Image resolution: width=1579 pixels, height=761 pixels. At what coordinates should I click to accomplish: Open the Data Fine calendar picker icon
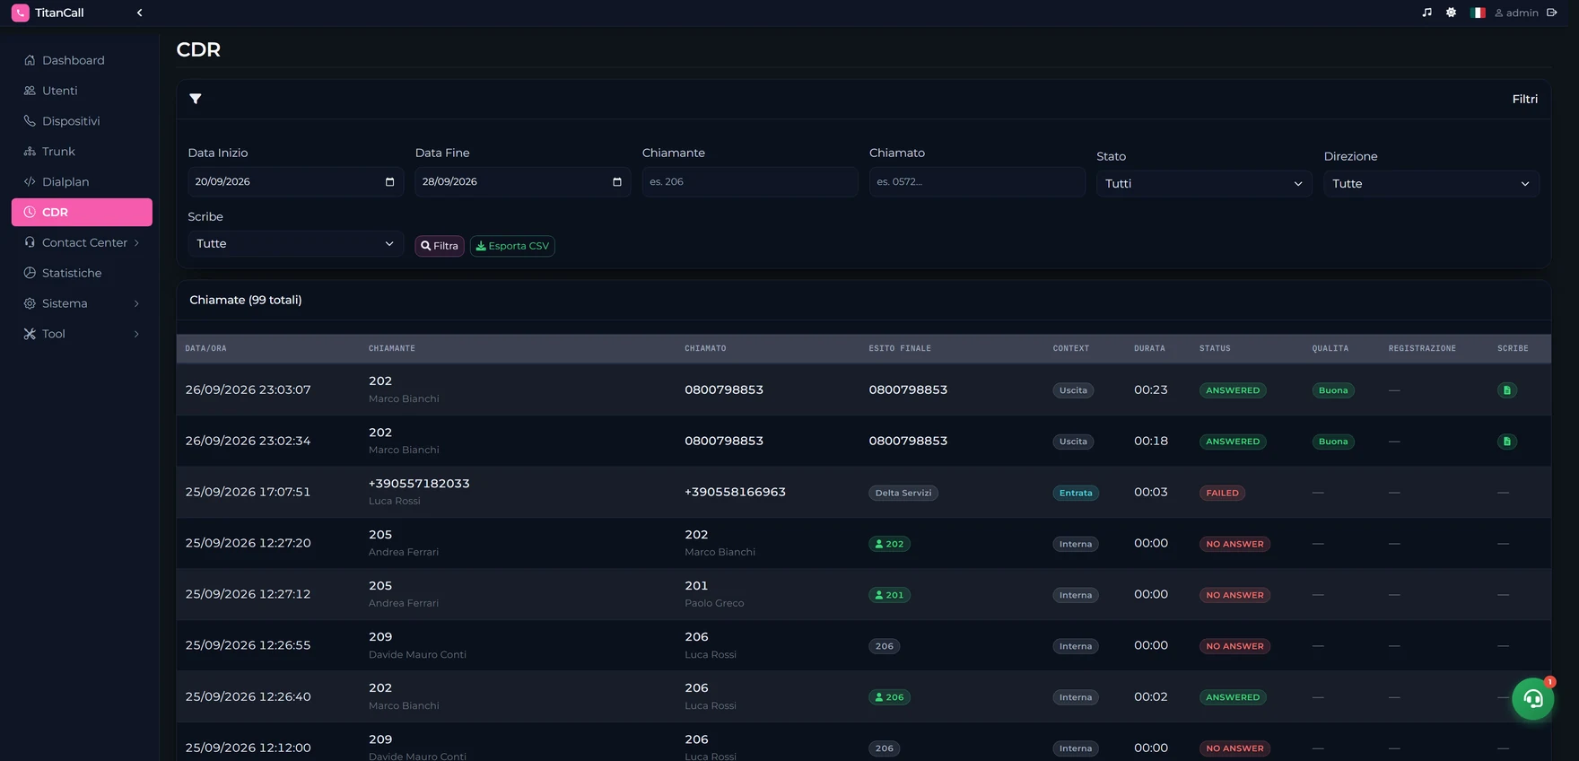click(616, 181)
